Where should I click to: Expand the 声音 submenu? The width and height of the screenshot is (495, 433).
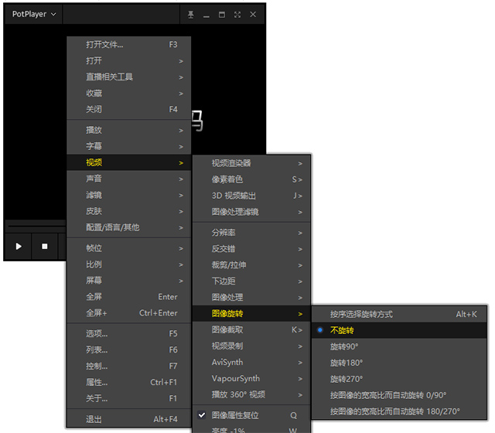tap(129, 179)
